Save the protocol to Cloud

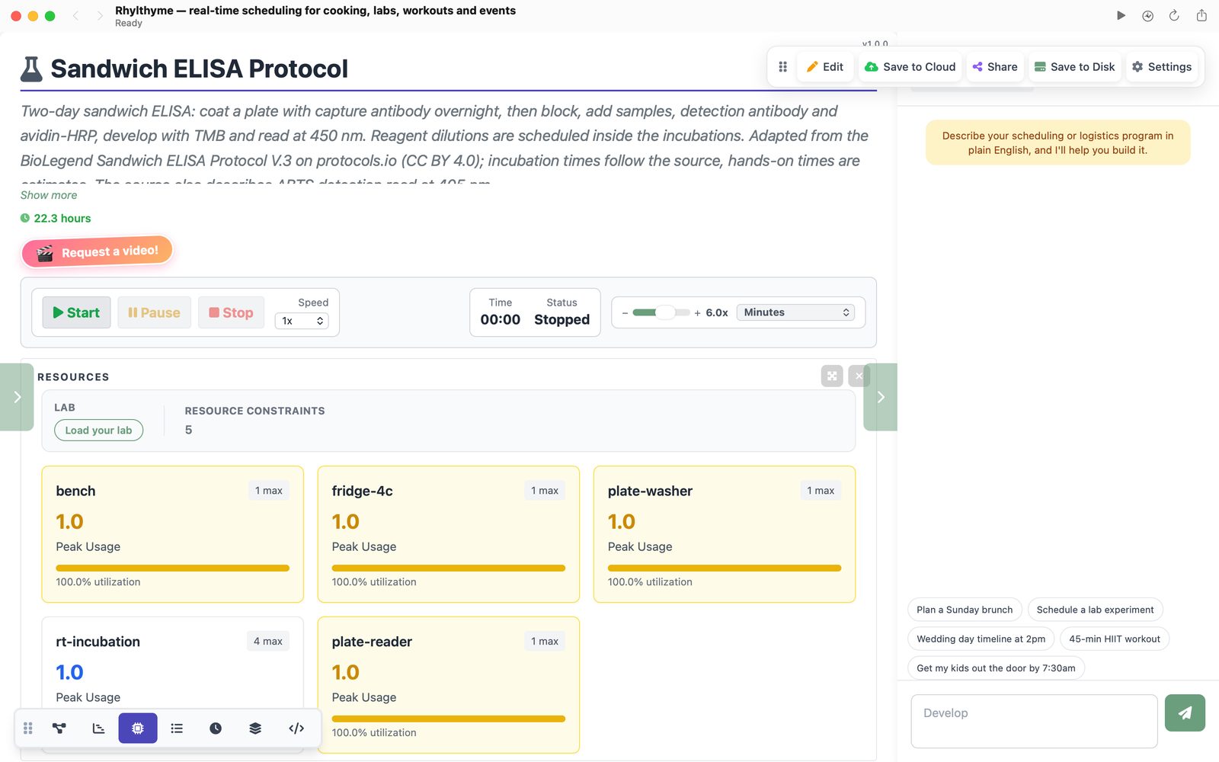click(x=910, y=67)
